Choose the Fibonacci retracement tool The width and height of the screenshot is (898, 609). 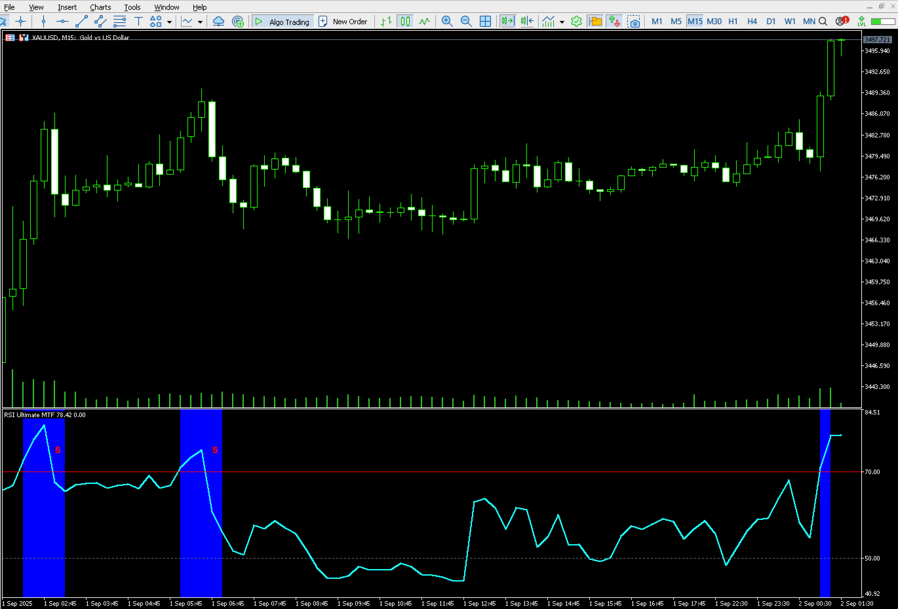119,22
